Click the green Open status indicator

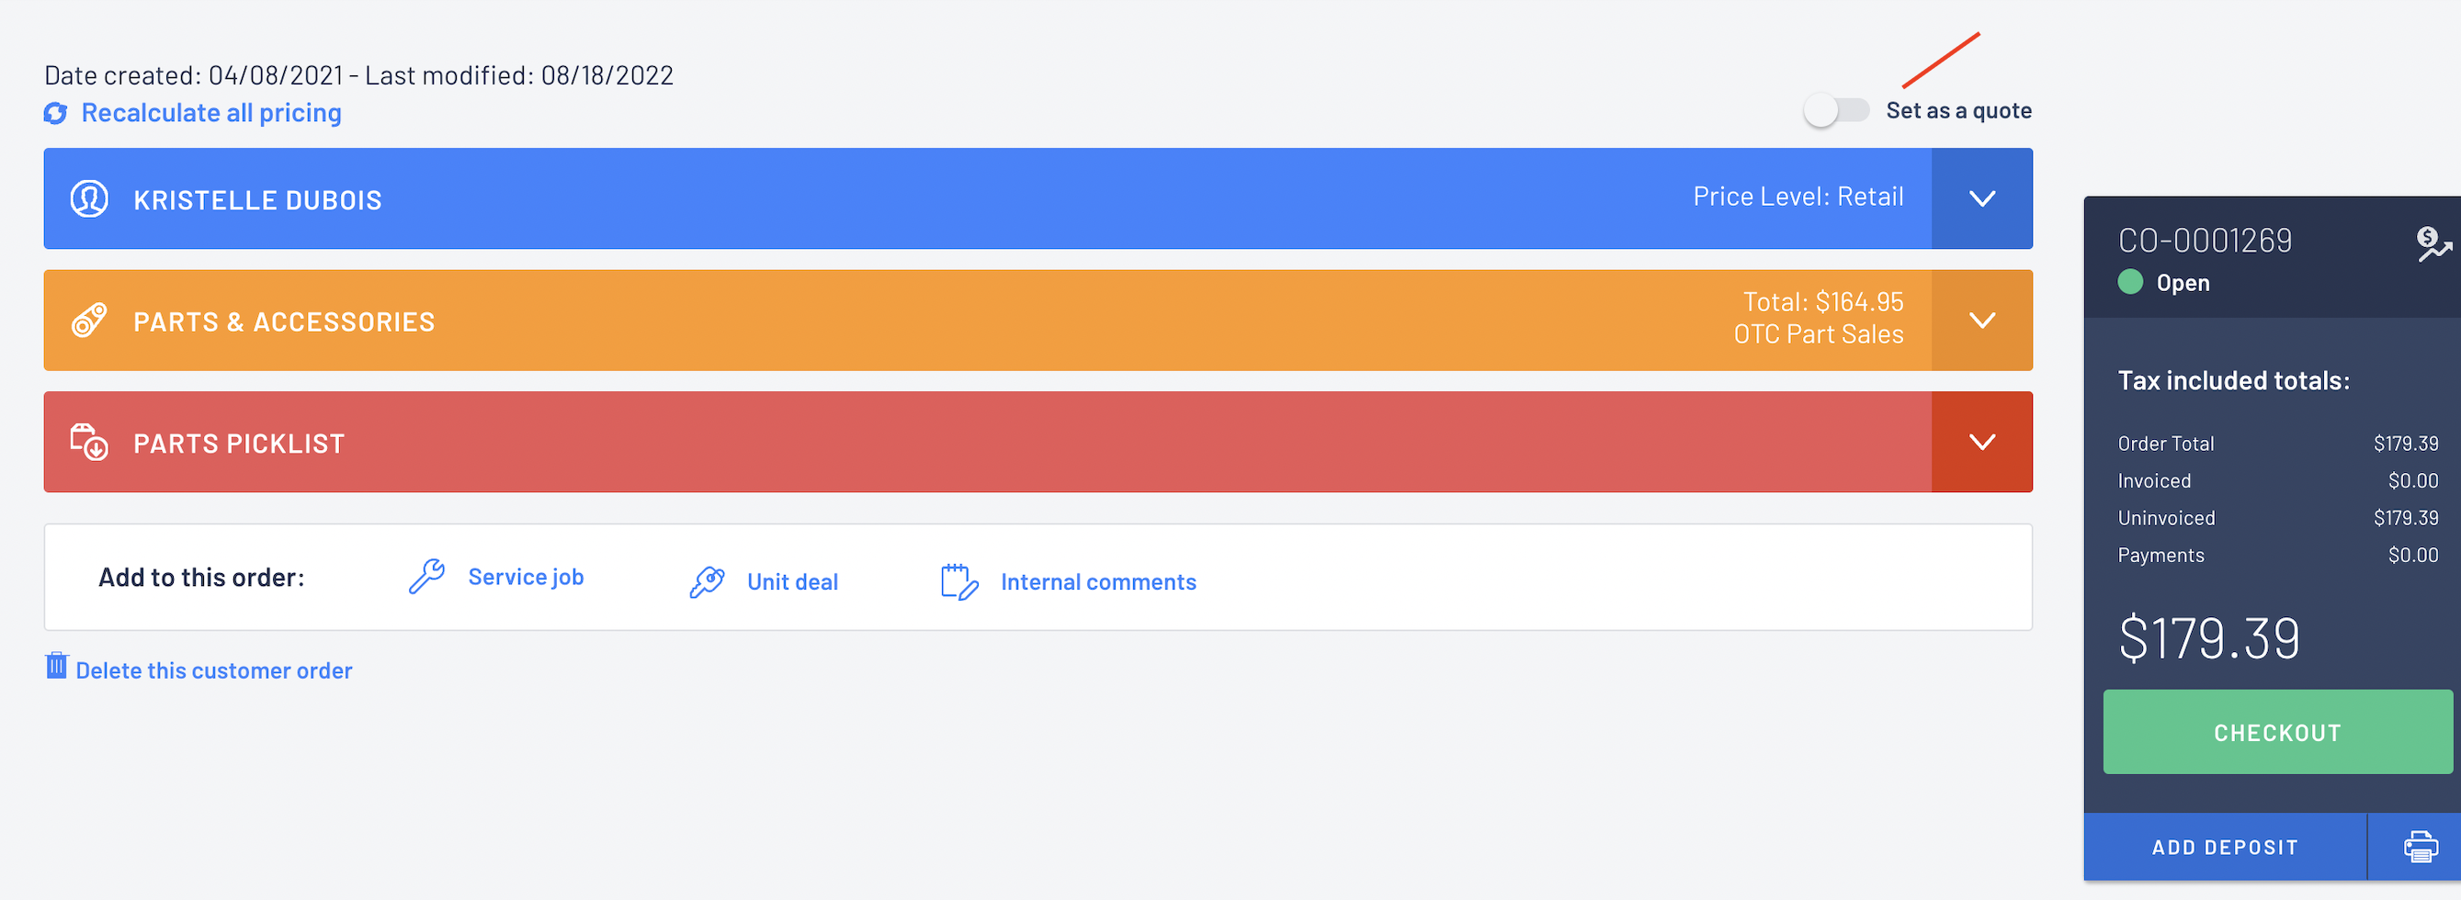[x=2130, y=283]
